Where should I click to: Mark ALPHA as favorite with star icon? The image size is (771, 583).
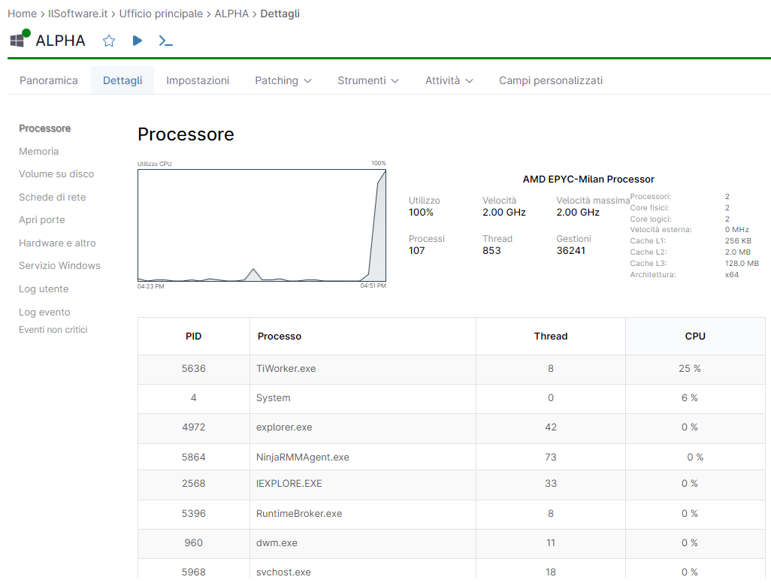pos(109,41)
